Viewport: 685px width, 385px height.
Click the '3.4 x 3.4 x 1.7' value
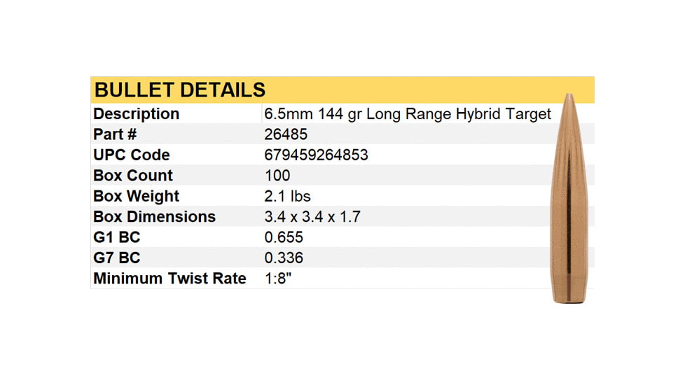tap(312, 217)
